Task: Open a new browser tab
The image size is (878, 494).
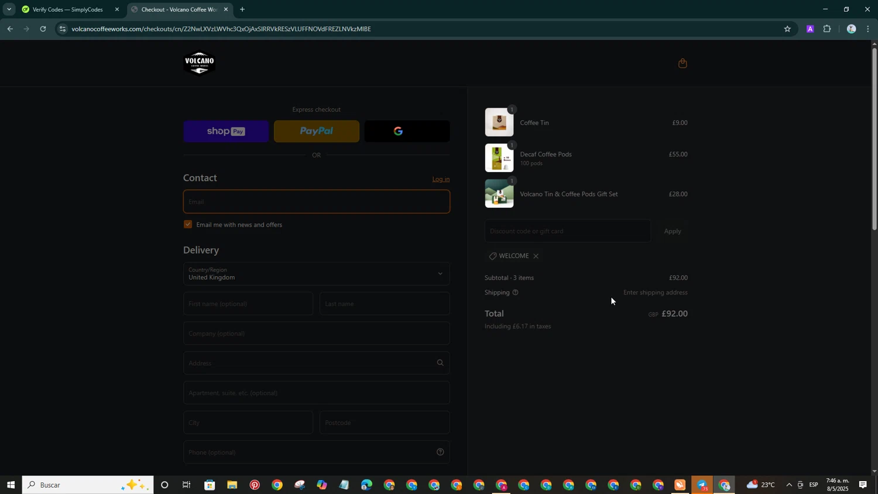Action: click(242, 9)
